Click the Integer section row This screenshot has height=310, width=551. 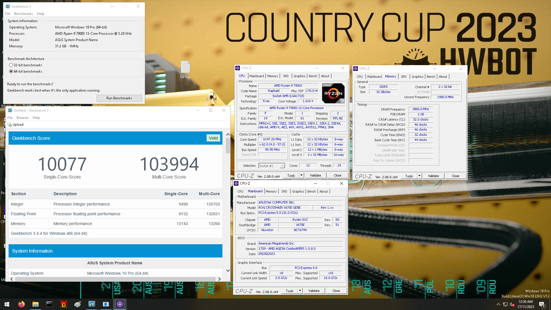tap(115, 204)
